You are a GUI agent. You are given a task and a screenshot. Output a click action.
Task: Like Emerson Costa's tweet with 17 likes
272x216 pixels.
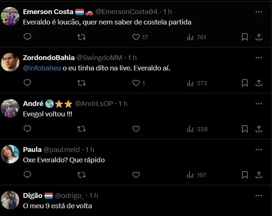coord(136,37)
